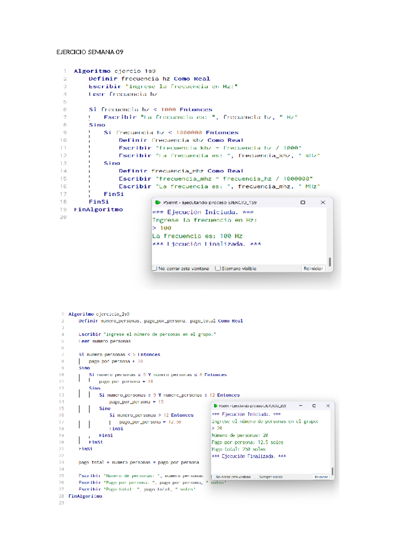Click PSeInt icon in EJERCICIO_2S9 window title

pos(215,406)
